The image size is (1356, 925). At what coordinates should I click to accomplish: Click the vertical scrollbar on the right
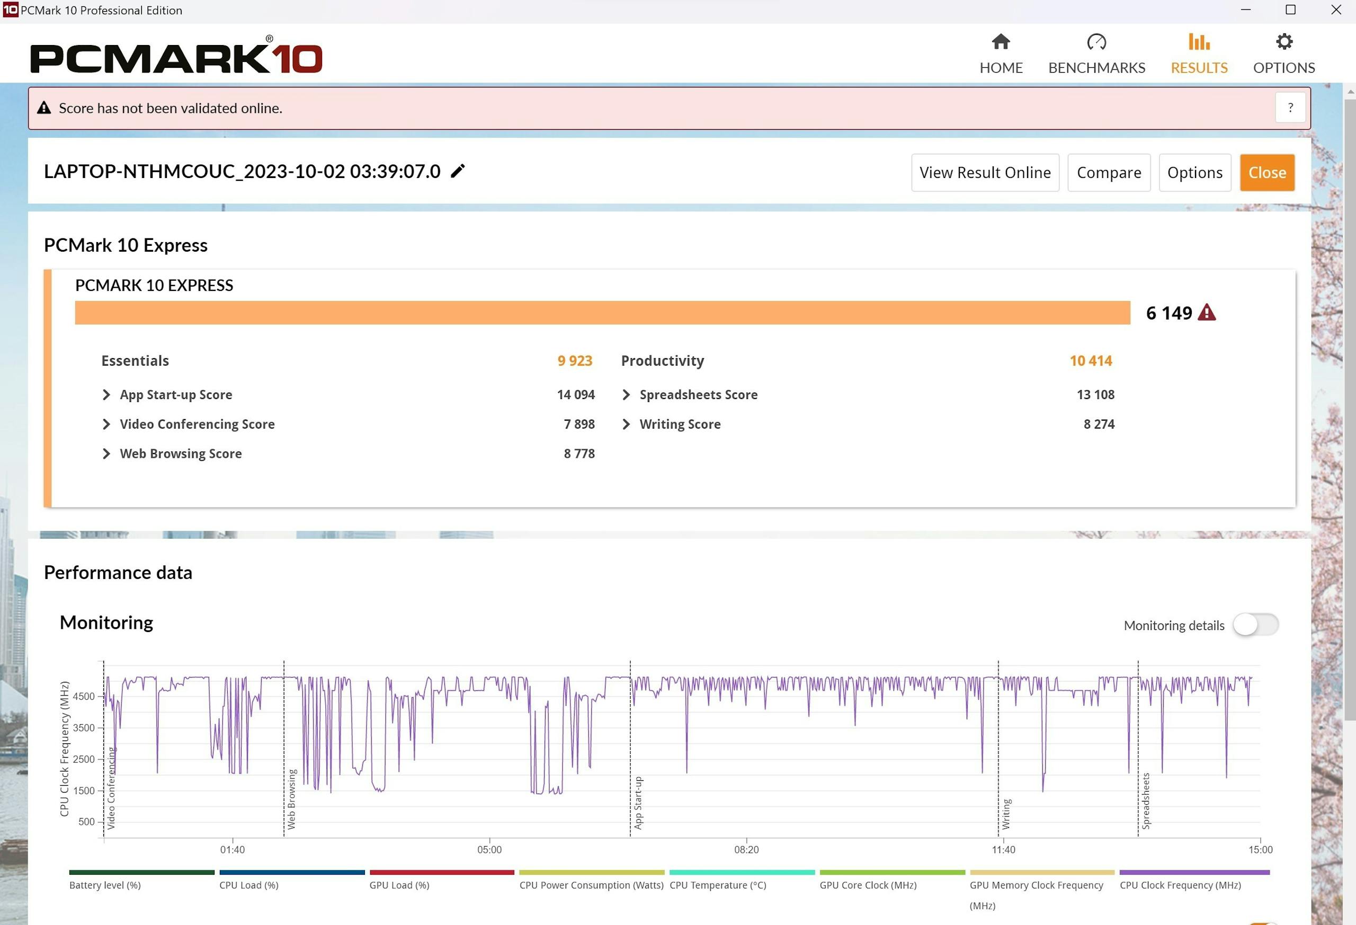coord(1350,408)
